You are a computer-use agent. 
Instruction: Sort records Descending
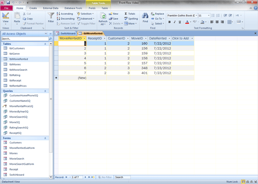click(x=65, y=19)
